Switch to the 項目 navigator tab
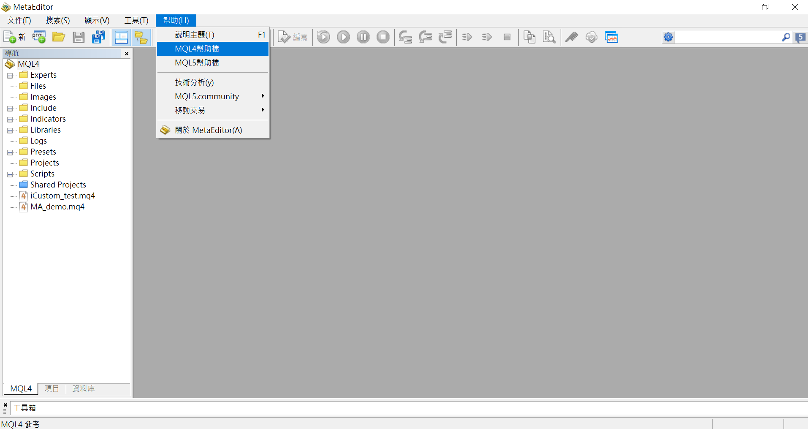The width and height of the screenshot is (808, 429). tap(52, 388)
